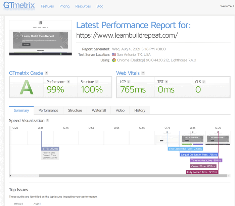This screenshot has width=235, height=206.
Task: Click the TTFB: 272ms marker label
Action: pyautogui.click(x=50, y=149)
